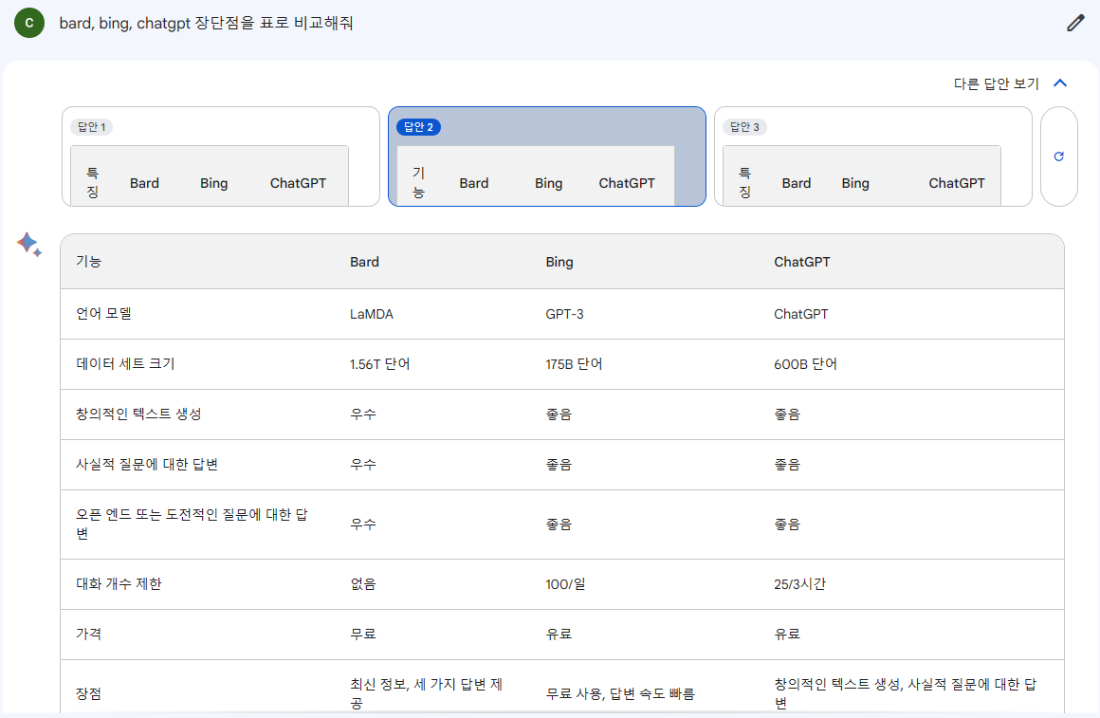The width and height of the screenshot is (1100, 718).
Task: Select draft '답안 2' card
Action: 547,156
